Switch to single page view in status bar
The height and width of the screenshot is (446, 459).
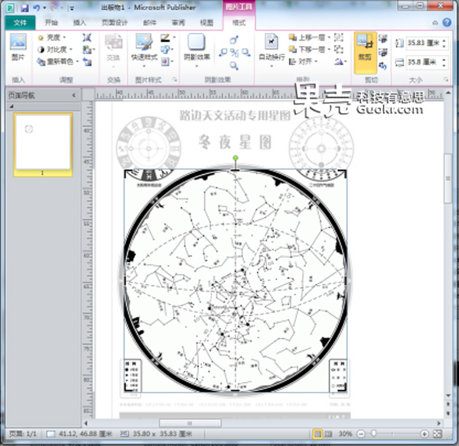317,435
